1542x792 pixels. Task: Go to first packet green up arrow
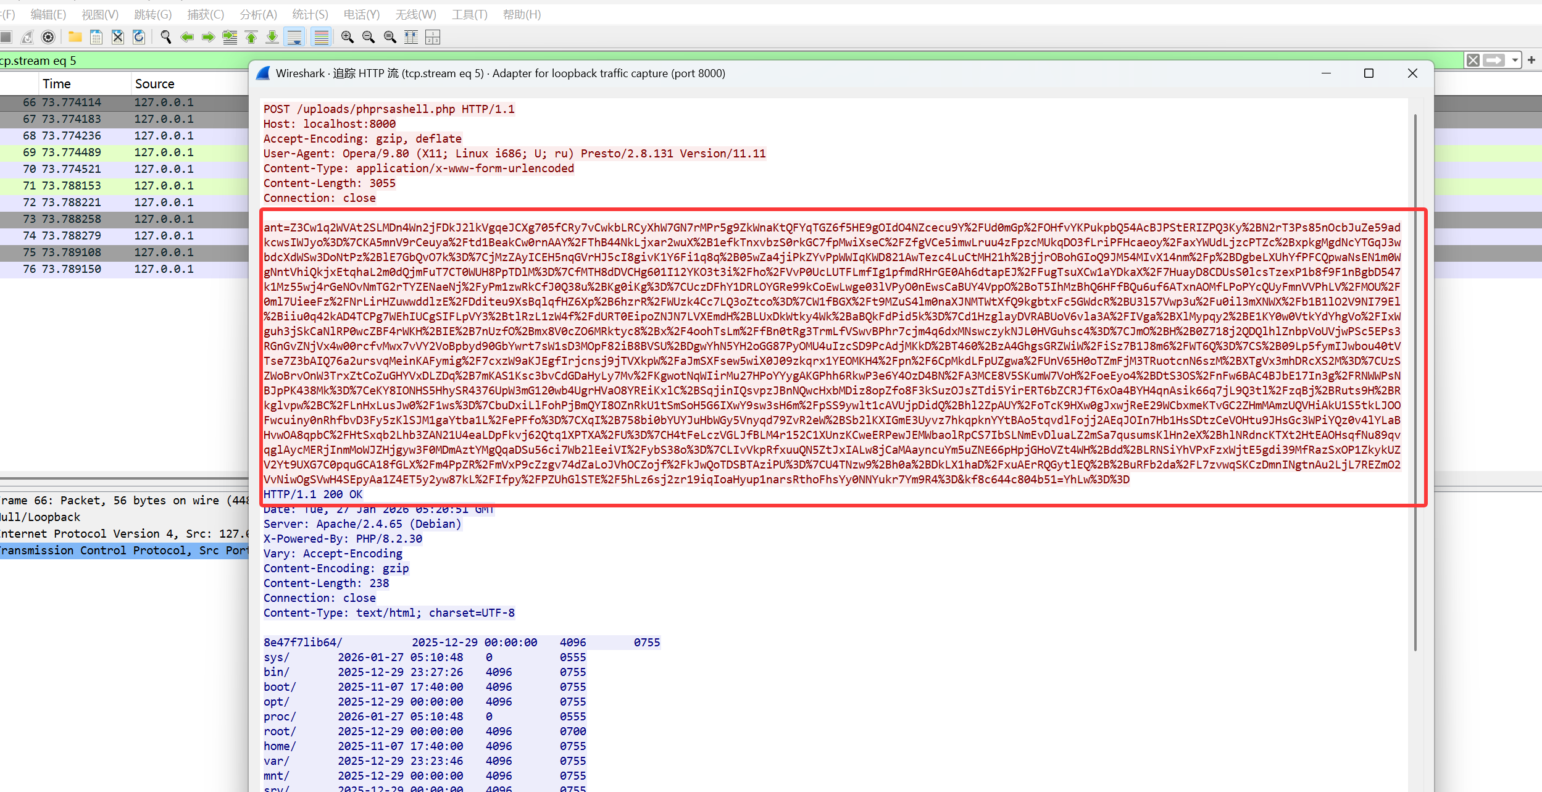[251, 37]
